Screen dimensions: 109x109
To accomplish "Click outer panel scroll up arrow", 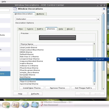I will (x=103, y=13).
